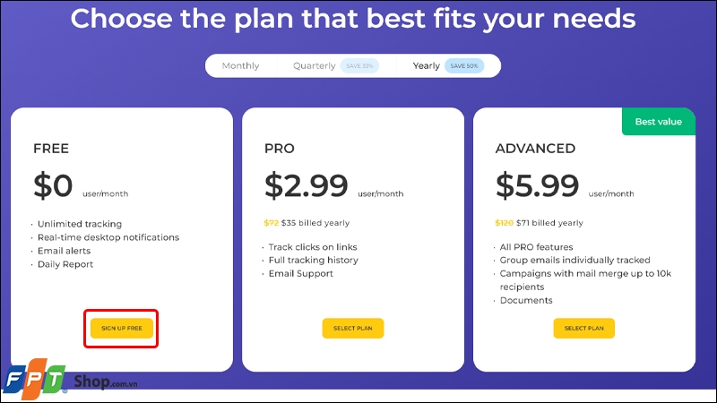Click the Unlimited tracking feature
The width and height of the screenshot is (717, 403).
pos(80,224)
